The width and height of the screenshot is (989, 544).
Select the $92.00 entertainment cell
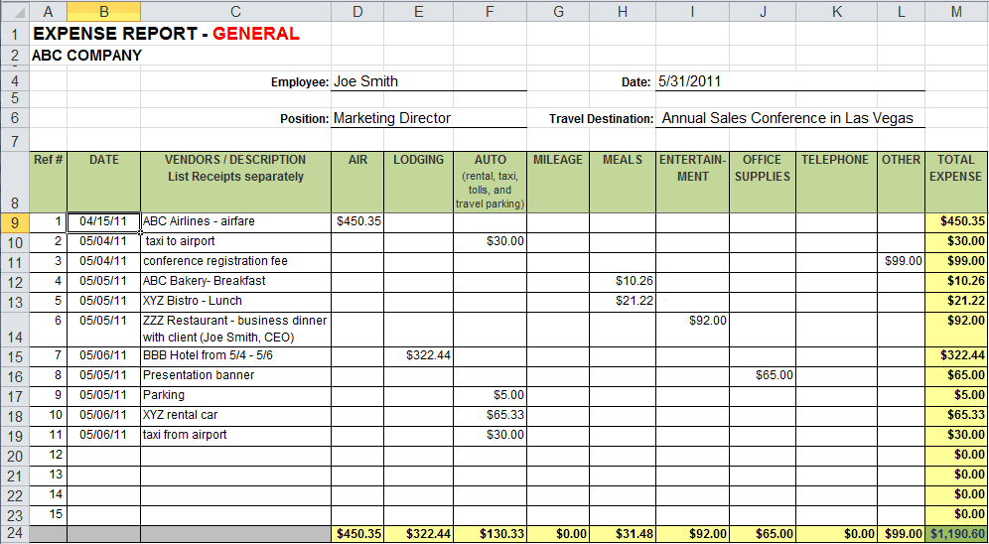pyautogui.click(x=692, y=321)
